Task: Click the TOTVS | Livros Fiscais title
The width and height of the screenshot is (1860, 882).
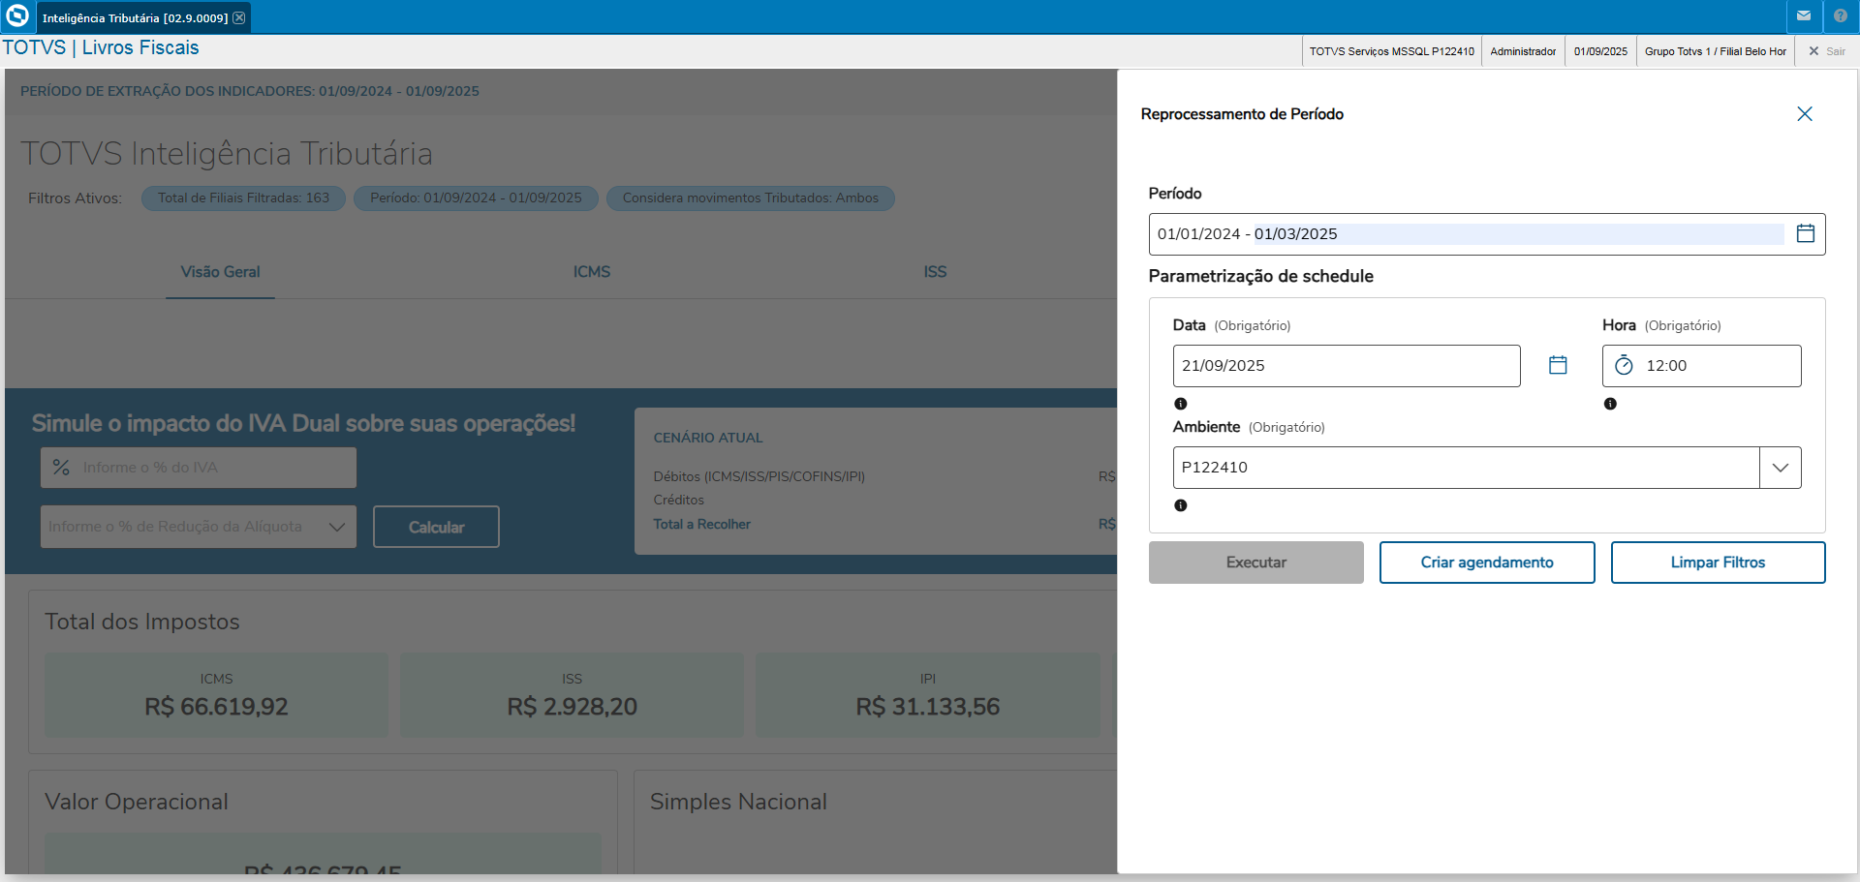Action: pyautogui.click(x=101, y=47)
